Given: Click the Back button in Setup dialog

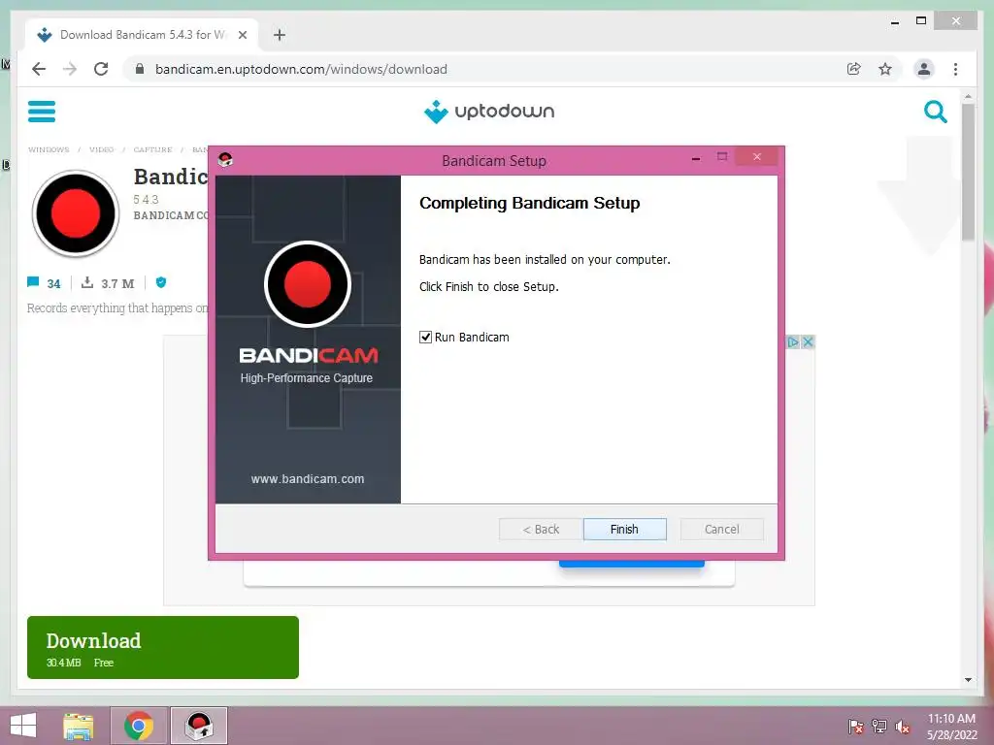Looking at the screenshot, I should (x=541, y=529).
